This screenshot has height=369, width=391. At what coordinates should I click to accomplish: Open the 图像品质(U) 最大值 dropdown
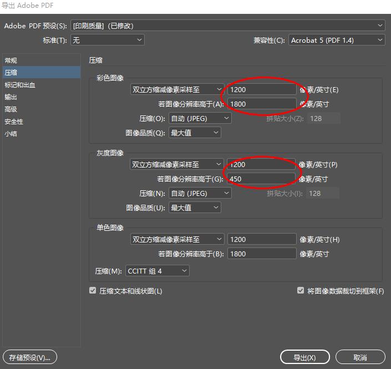click(195, 208)
